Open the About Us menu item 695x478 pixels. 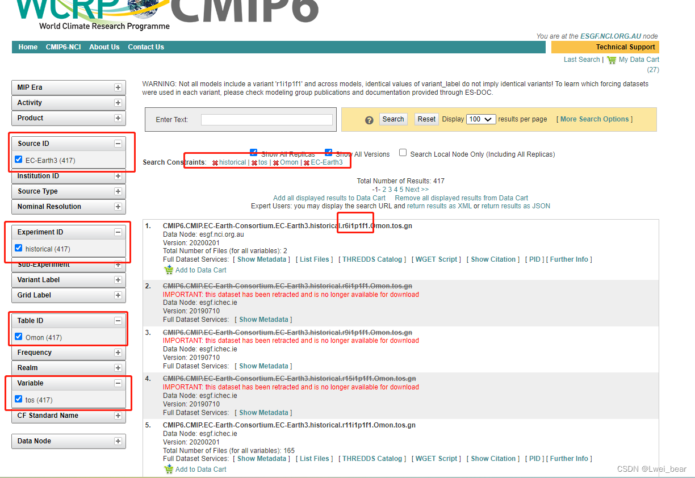[x=104, y=47]
